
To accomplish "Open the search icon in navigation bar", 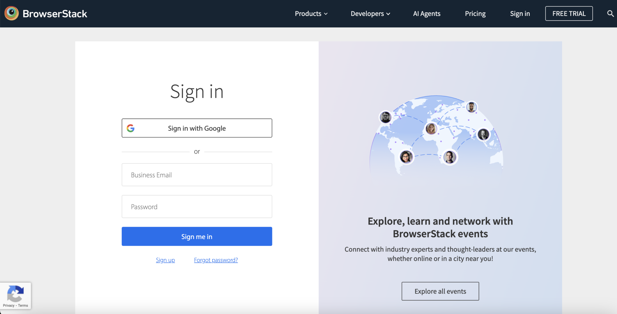I will pos(610,13).
